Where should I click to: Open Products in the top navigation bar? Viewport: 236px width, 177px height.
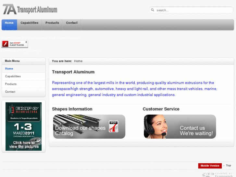pyautogui.click(x=52, y=25)
